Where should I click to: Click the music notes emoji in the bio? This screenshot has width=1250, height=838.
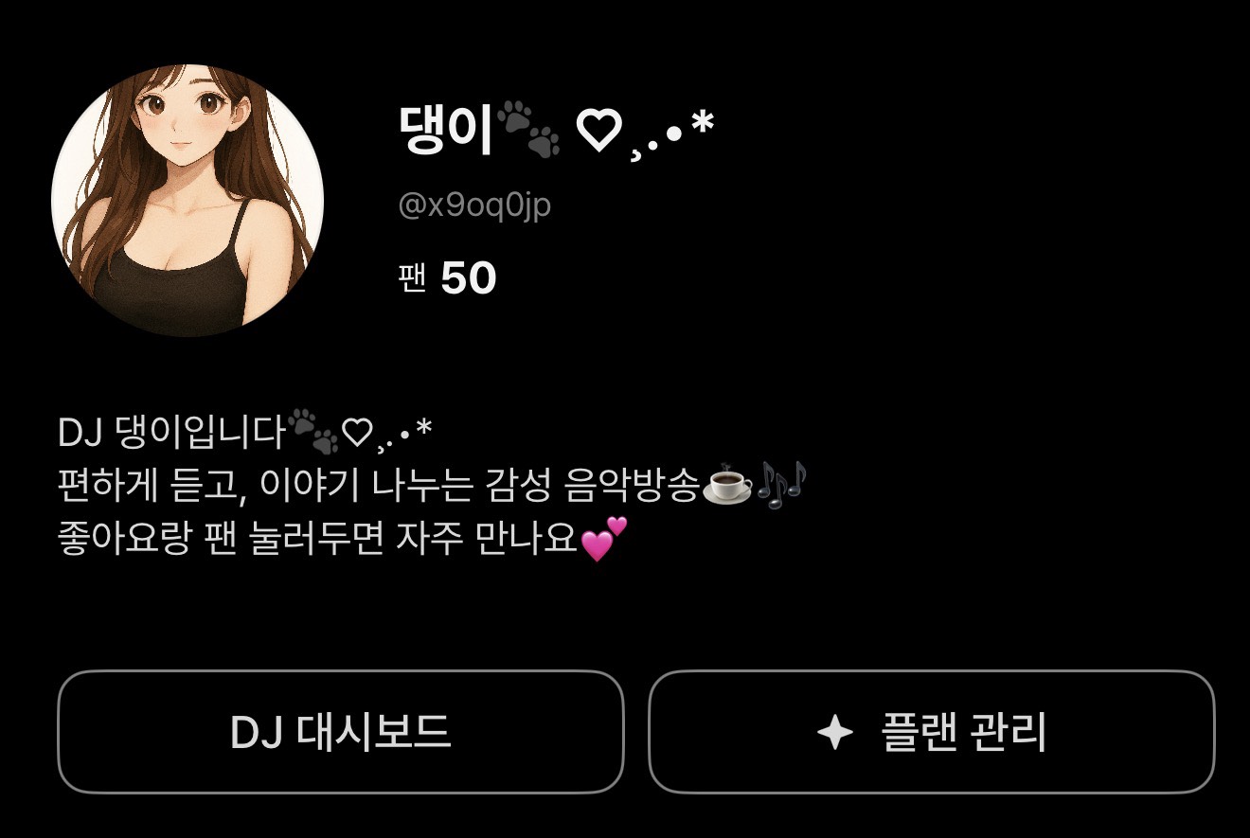click(780, 485)
